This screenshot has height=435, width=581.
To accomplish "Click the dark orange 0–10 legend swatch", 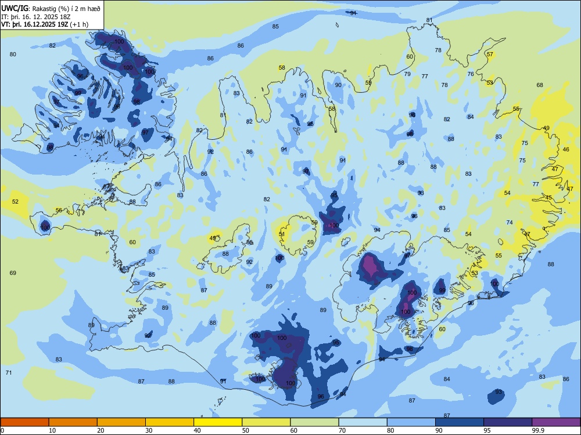I will 24,422.
